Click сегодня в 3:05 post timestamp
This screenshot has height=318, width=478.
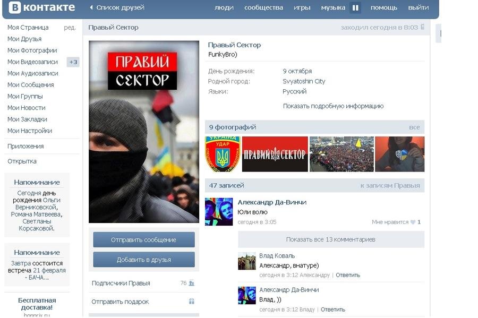(x=257, y=222)
